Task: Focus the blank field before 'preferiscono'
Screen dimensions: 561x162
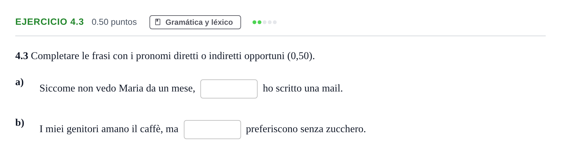Action: [x=212, y=130]
